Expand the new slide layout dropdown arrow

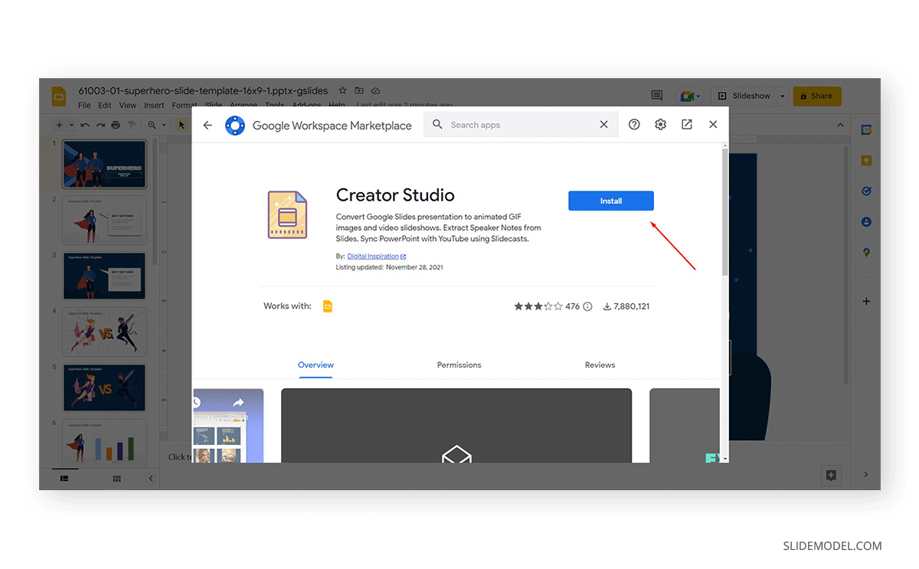[x=71, y=125]
